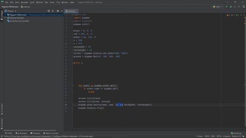The height and width of the screenshot is (138, 246).
Task: Click the Locate/Select Opened File target icon
Action: [49, 11]
